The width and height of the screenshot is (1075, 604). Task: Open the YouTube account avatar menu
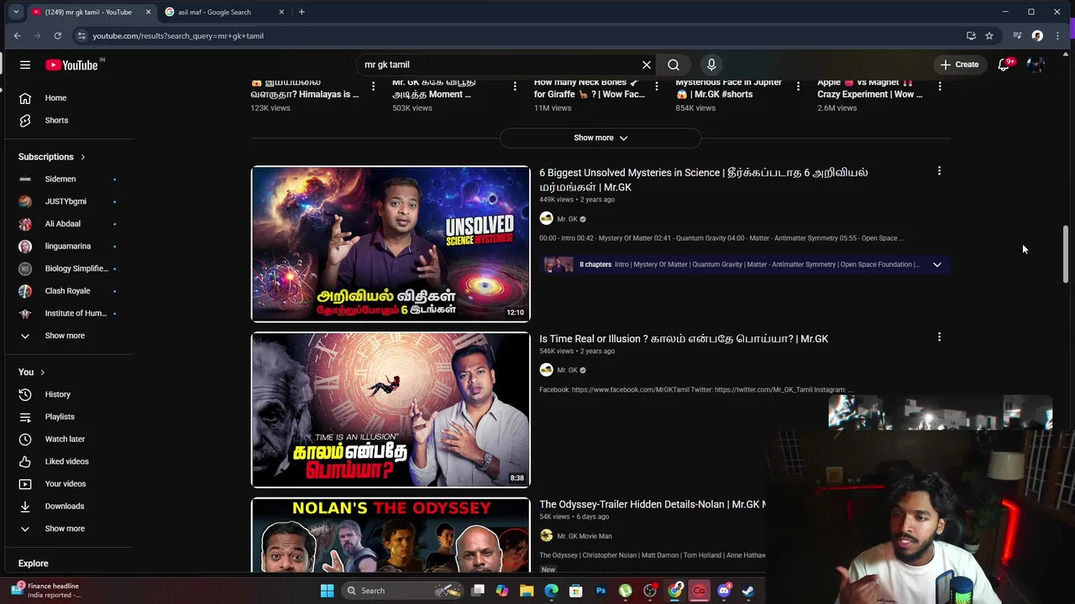click(1036, 65)
